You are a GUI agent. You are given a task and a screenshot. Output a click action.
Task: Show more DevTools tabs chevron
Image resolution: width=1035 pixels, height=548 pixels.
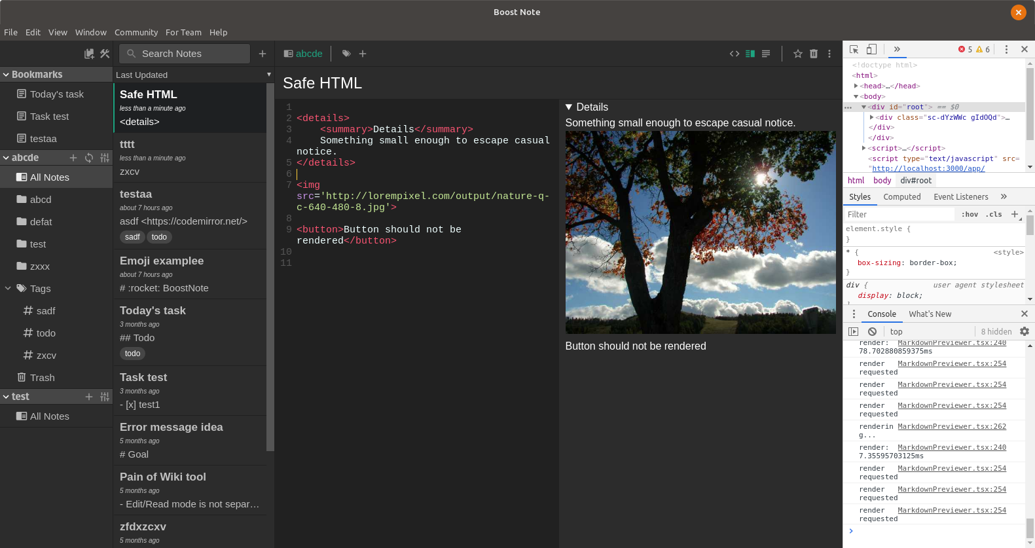(897, 49)
